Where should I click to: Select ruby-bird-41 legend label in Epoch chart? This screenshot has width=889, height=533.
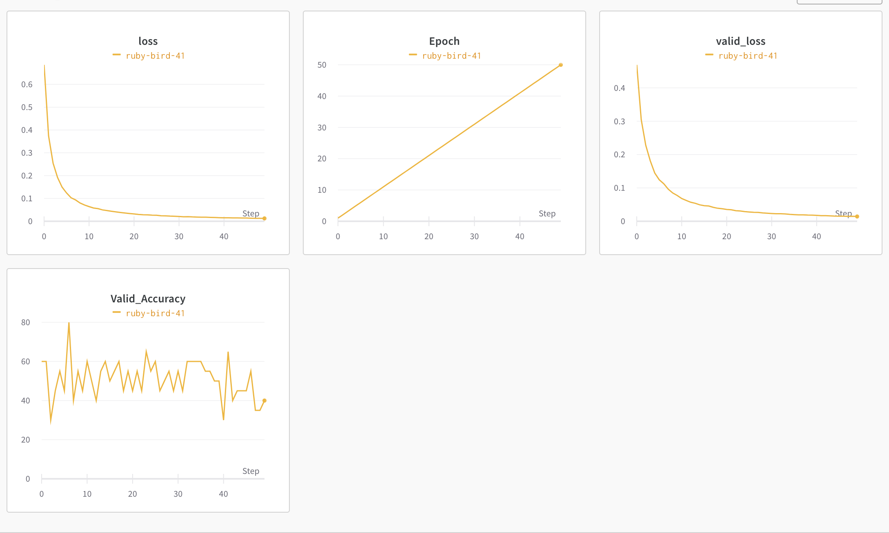click(451, 56)
